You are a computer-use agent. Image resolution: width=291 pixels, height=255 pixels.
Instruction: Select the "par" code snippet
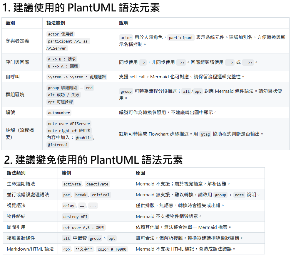(x=66, y=195)
